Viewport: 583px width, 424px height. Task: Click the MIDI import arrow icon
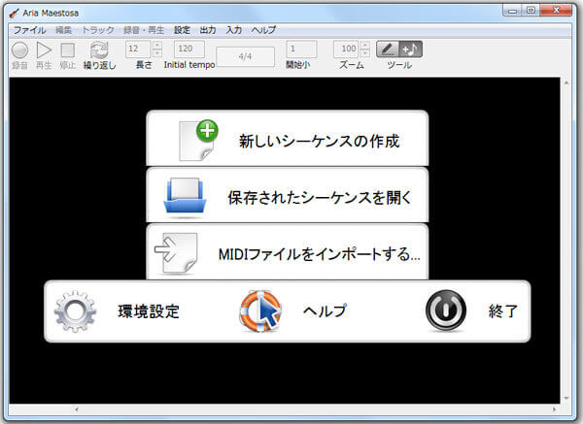click(x=176, y=253)
